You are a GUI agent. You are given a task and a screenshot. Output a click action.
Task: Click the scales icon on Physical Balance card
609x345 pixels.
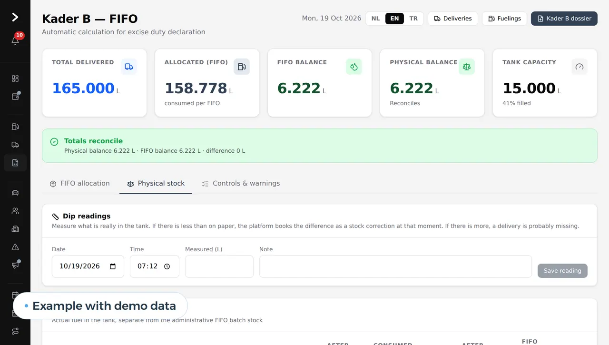(467, 67)
